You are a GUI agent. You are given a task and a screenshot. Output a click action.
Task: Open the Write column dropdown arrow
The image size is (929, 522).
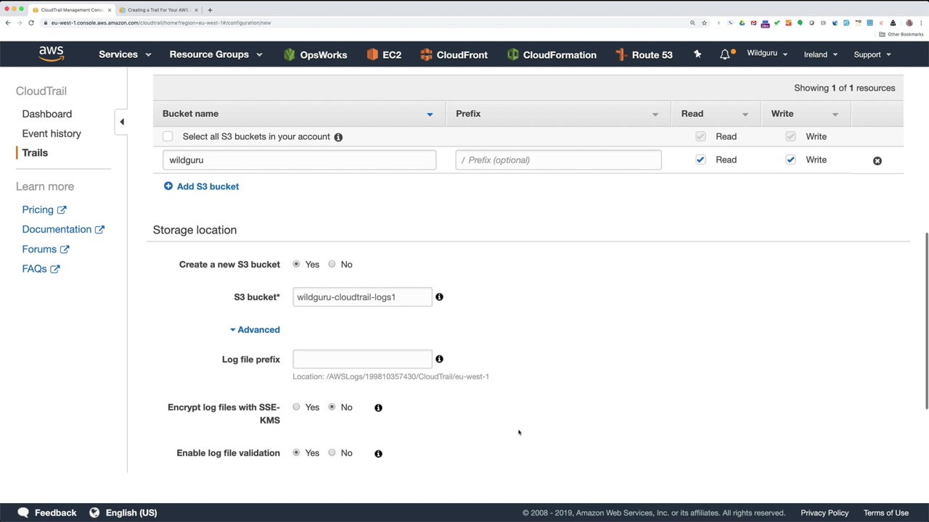[x=835, y=114]
